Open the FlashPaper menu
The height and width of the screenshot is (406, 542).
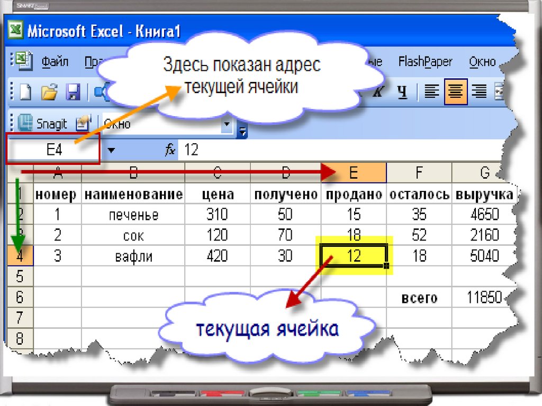[x=425, y=62]
